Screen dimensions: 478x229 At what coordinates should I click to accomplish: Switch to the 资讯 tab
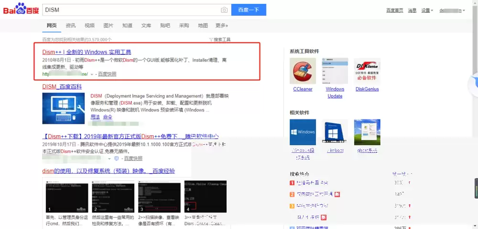[x=71, y=26]
